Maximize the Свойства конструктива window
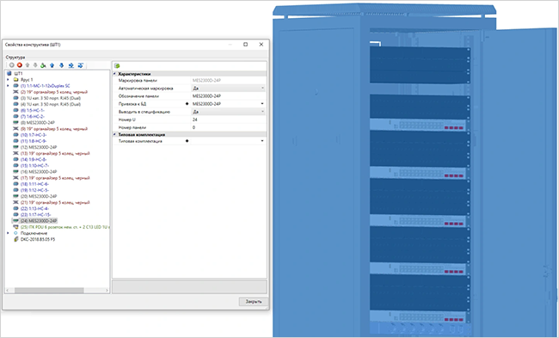Image resolution: width=559 pixels, height=338 pixels. (245, 45)
